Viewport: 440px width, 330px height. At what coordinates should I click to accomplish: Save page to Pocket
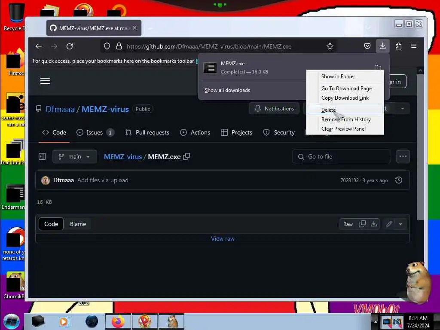click(x=367, y=46)
